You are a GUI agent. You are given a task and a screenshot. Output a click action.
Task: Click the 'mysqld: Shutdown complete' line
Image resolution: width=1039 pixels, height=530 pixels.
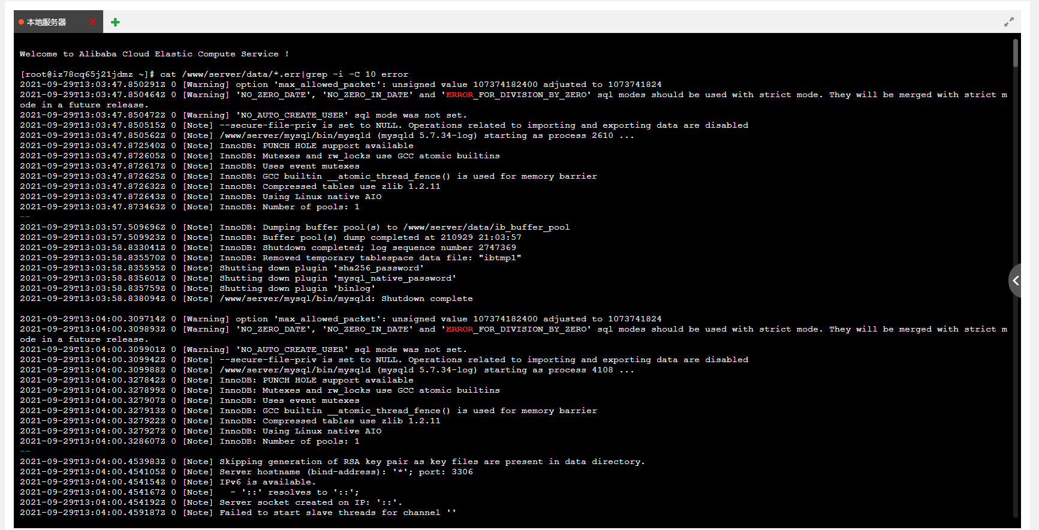point(246,299)
